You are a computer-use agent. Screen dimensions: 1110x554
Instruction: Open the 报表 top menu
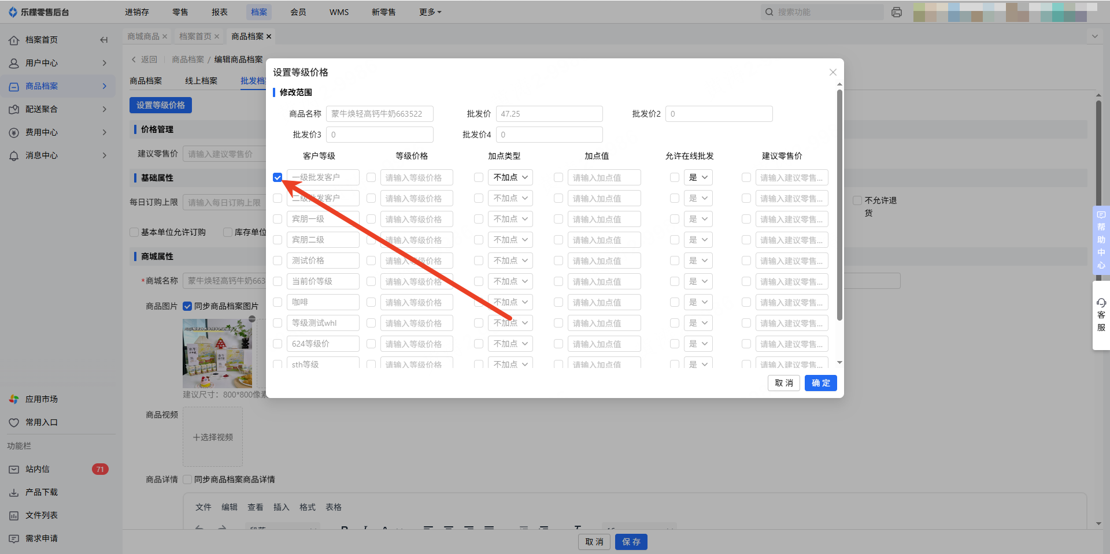pos(220,12)
